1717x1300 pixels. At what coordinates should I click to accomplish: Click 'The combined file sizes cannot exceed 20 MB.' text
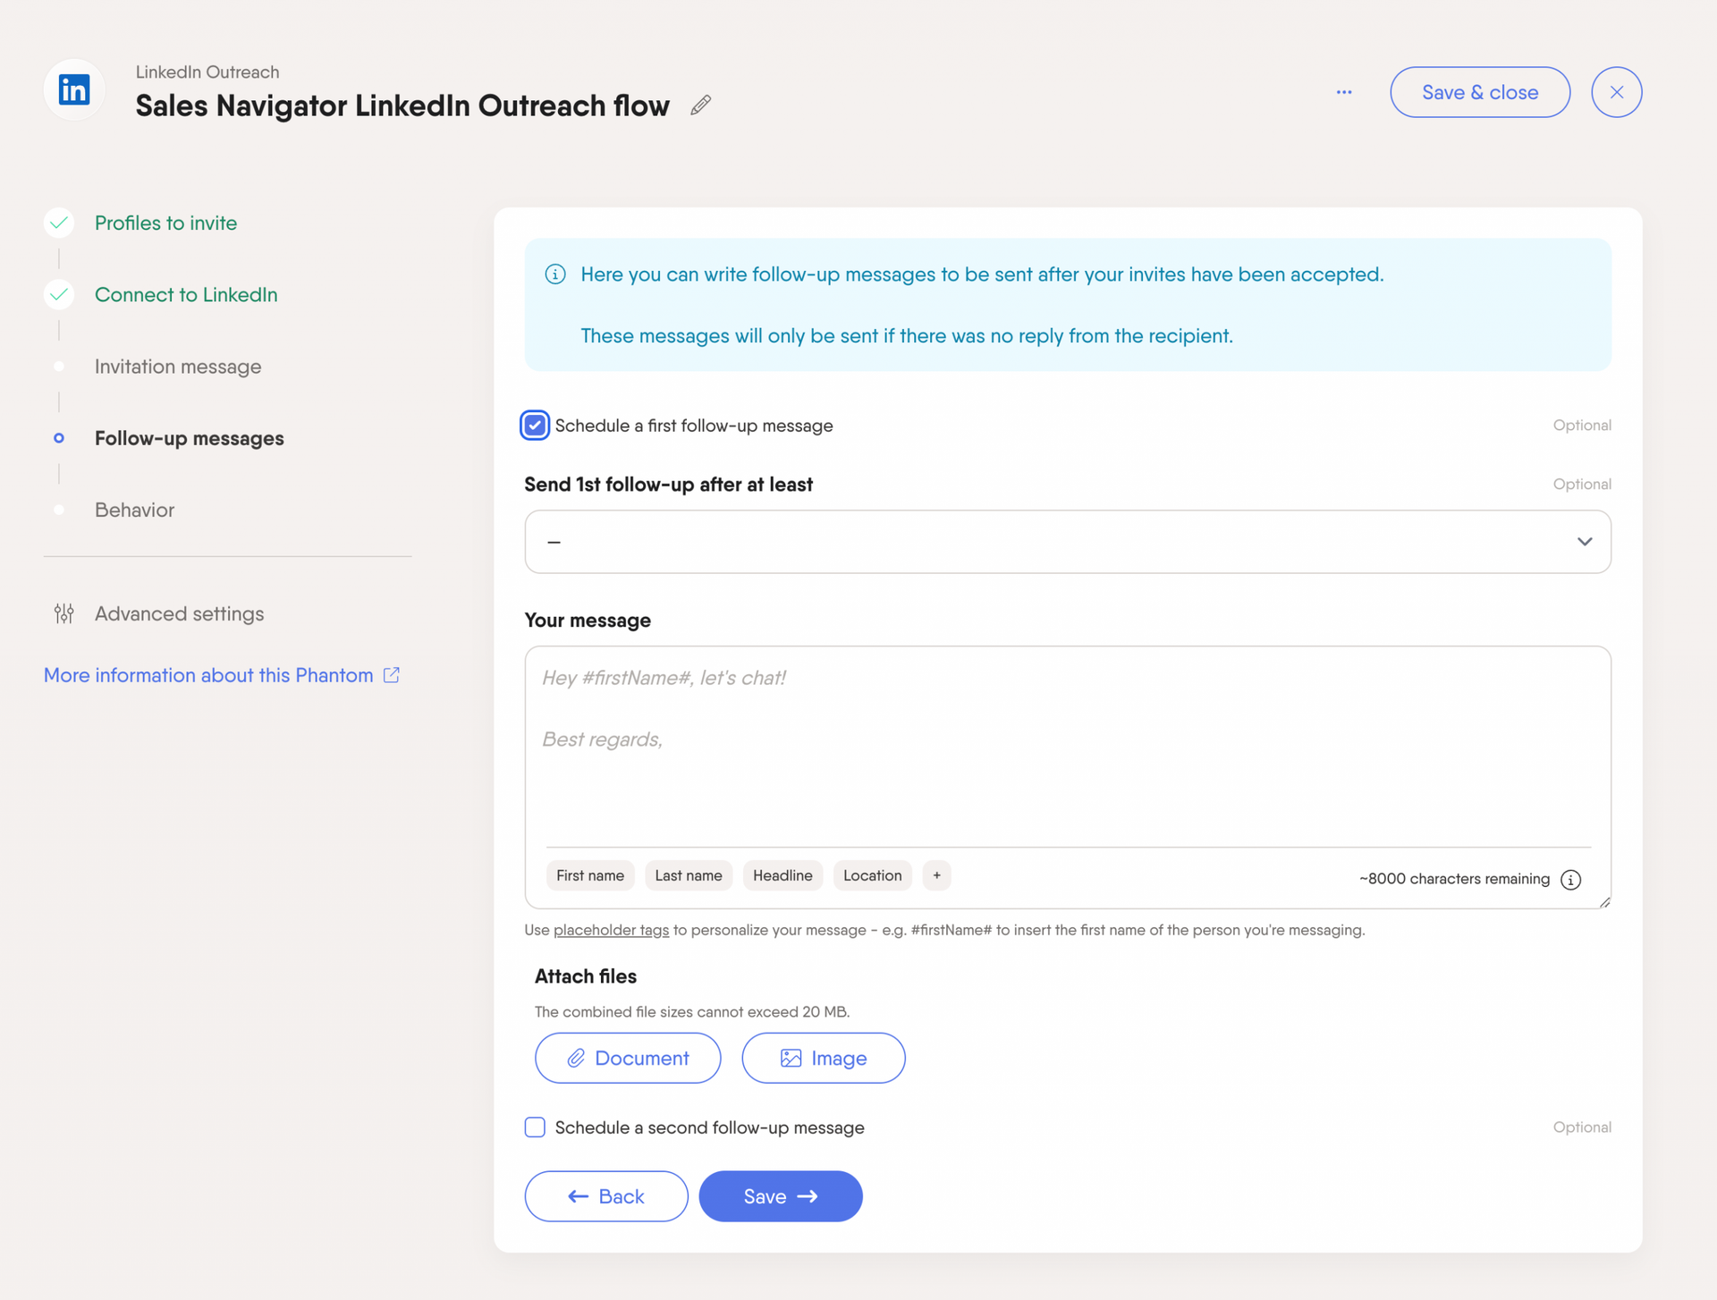tap(692, 1012)
